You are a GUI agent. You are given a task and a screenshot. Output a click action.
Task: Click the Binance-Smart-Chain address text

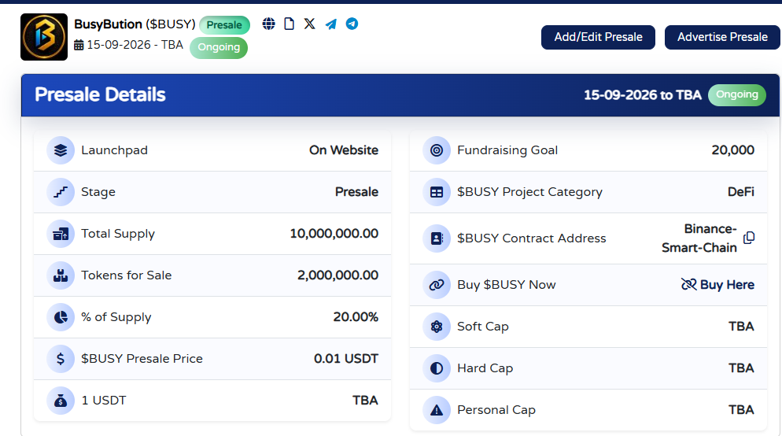[699, 238]
